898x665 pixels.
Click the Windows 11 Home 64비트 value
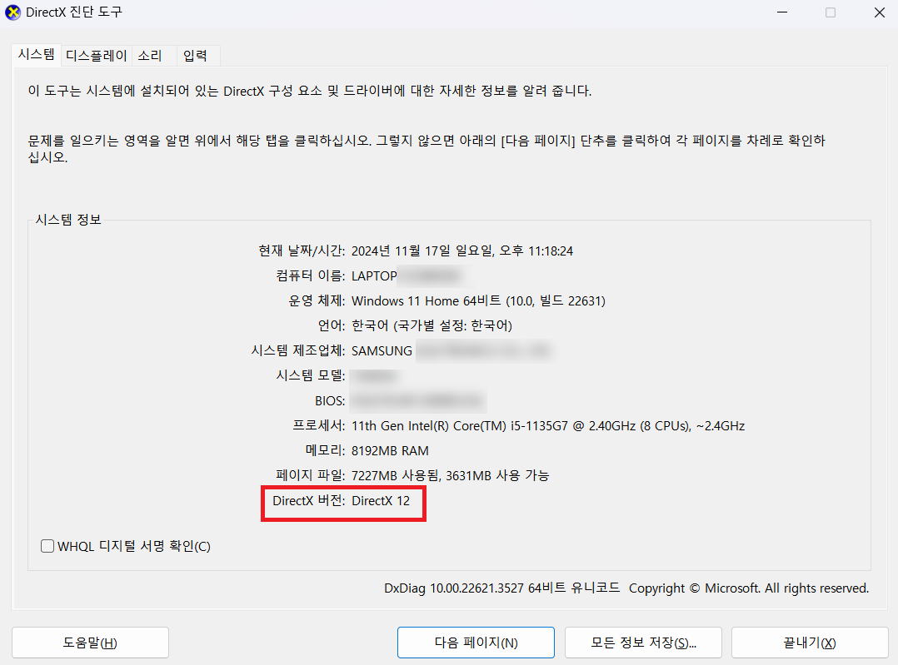(x=427, y=301)
